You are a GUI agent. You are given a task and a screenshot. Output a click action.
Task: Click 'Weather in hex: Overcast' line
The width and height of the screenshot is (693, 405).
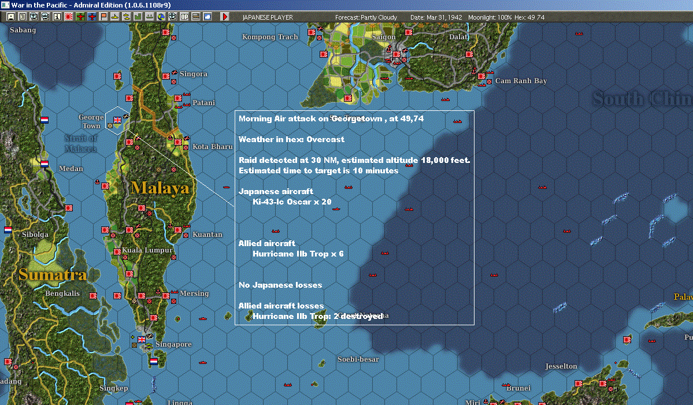pos(291,139)
